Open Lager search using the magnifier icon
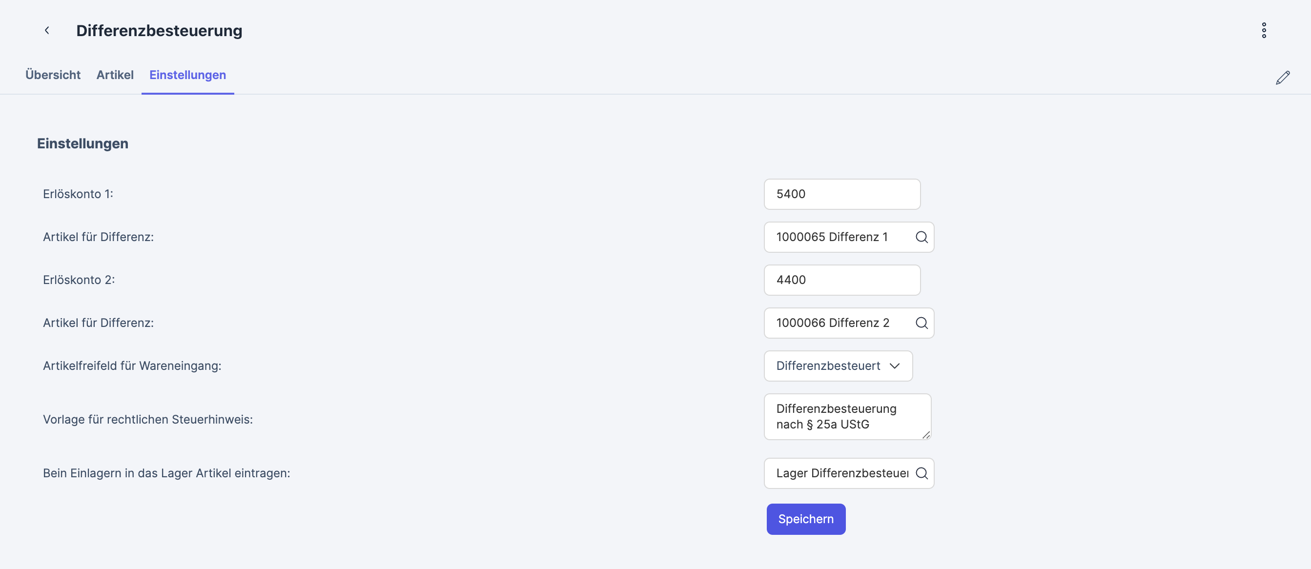The image size is (1311, 569). coord(921,473)
